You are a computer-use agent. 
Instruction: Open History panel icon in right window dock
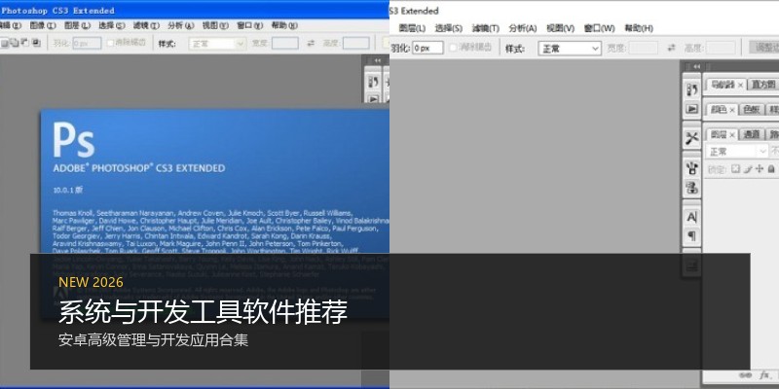pos(691,89)
